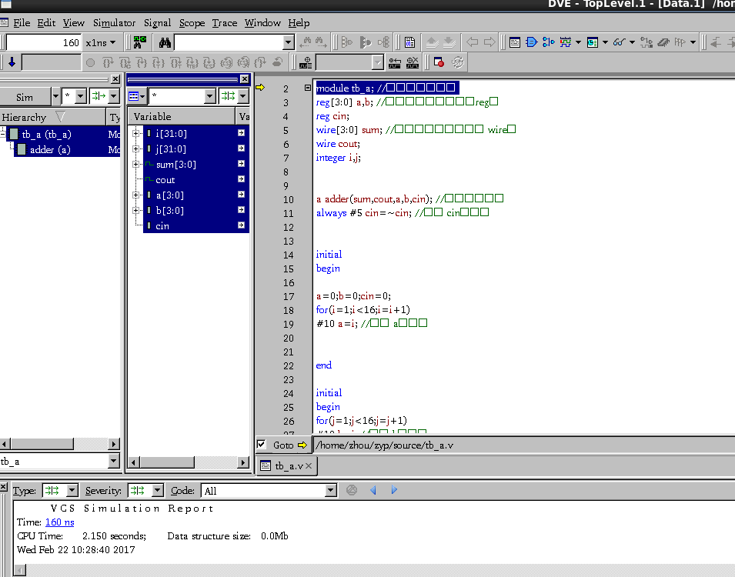This screenshot has width=735, height=577.
Task: Click the signal search icon with green waveform
Action: [139, 42]
